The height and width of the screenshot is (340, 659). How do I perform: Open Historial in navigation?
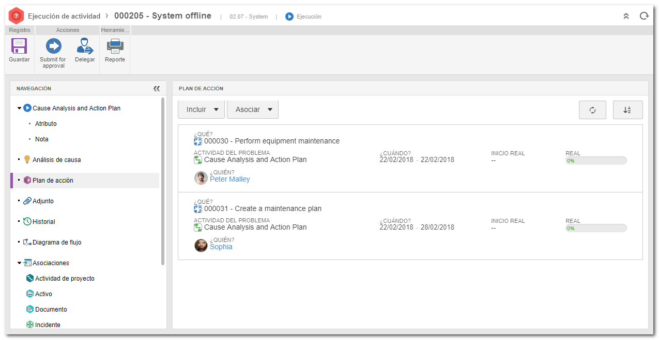tap(44, 222)
